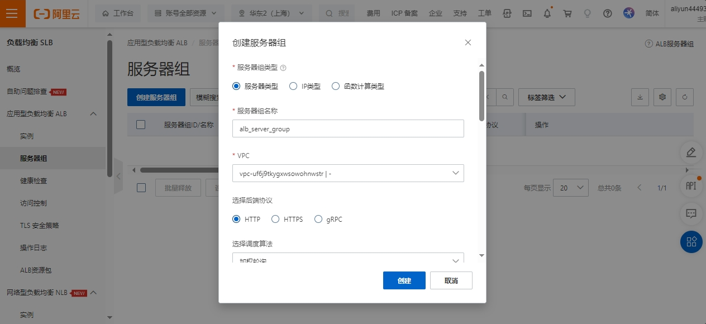Choose gRPC as backend protocol
The image size is (706, 324).
point(318,220)
